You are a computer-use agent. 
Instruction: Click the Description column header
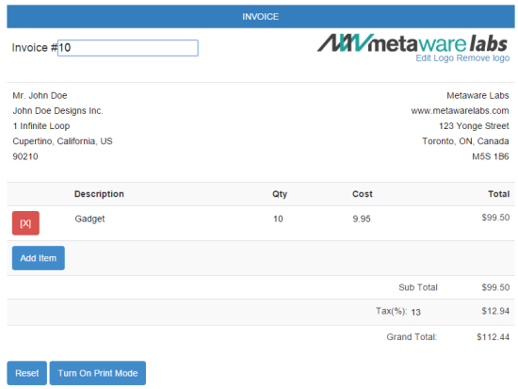[99, 194]
